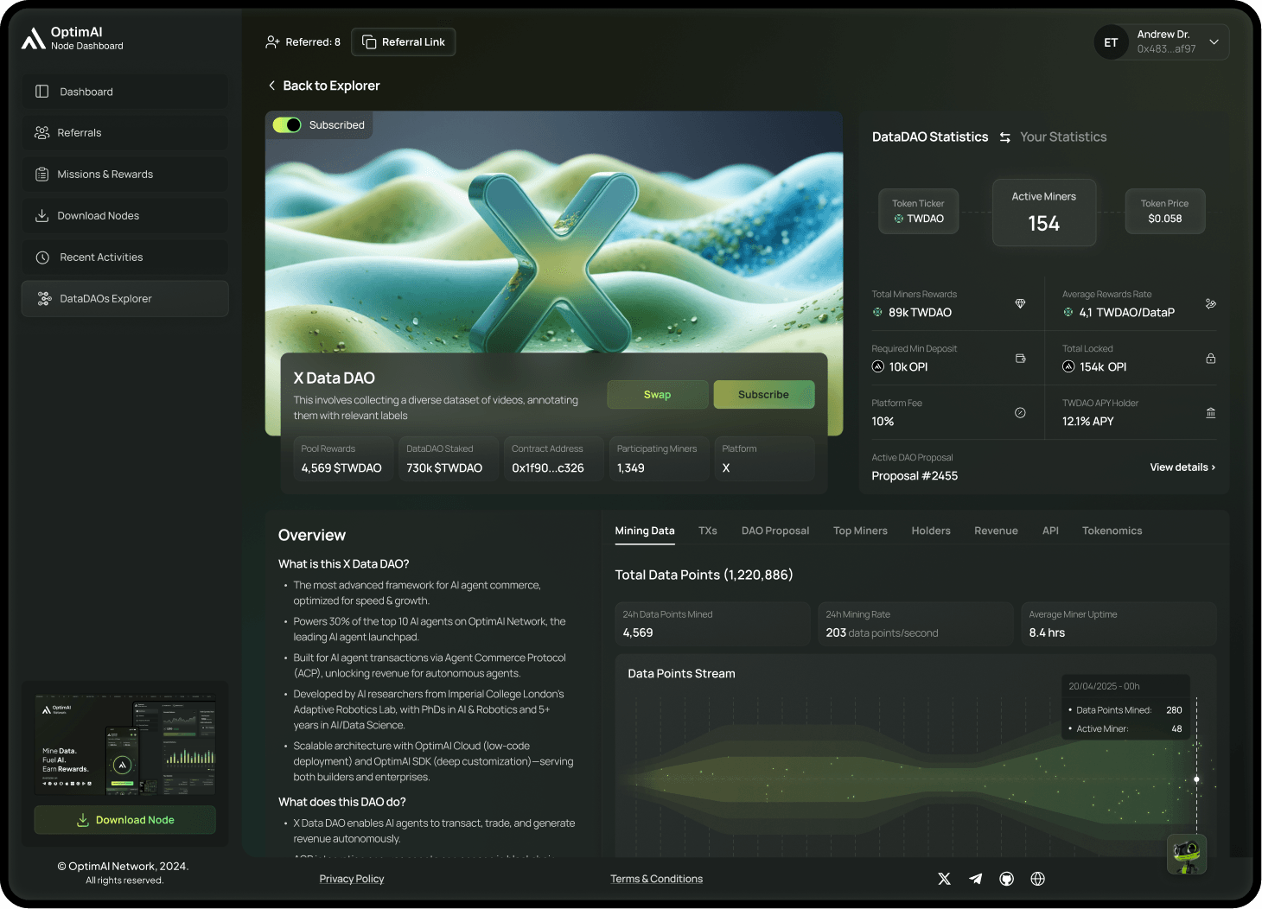Open the Tokenomics tab
Viewport: 1262px width, 909px height.
click(x=1112, y=531)
